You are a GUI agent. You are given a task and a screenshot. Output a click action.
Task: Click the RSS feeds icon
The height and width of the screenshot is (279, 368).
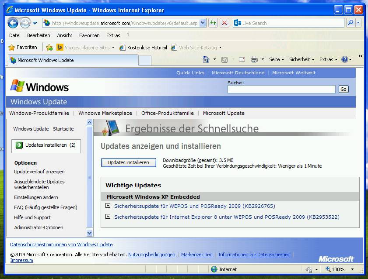tap(224, 59)
